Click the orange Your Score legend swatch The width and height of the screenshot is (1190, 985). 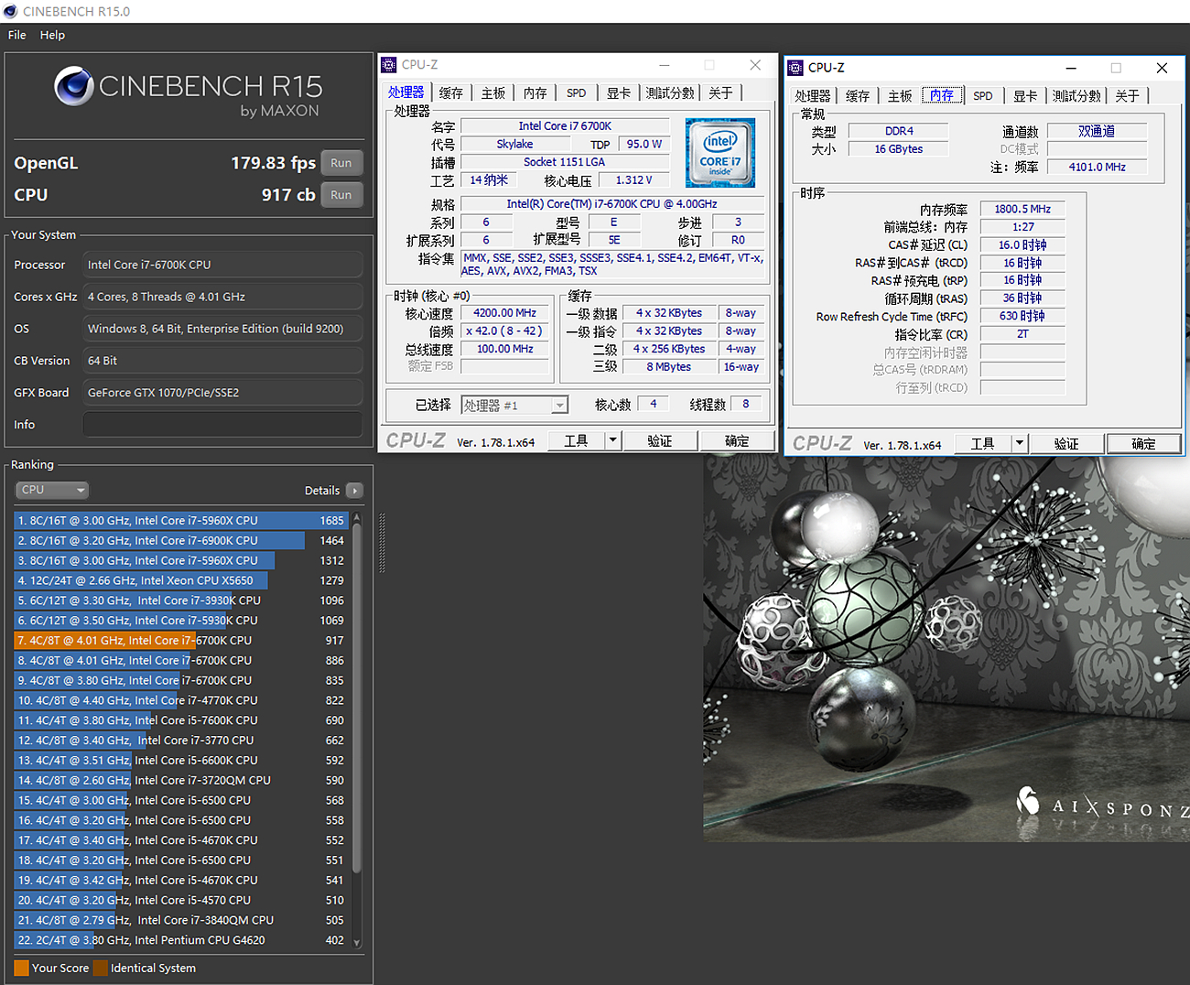[x=21, y=969]
